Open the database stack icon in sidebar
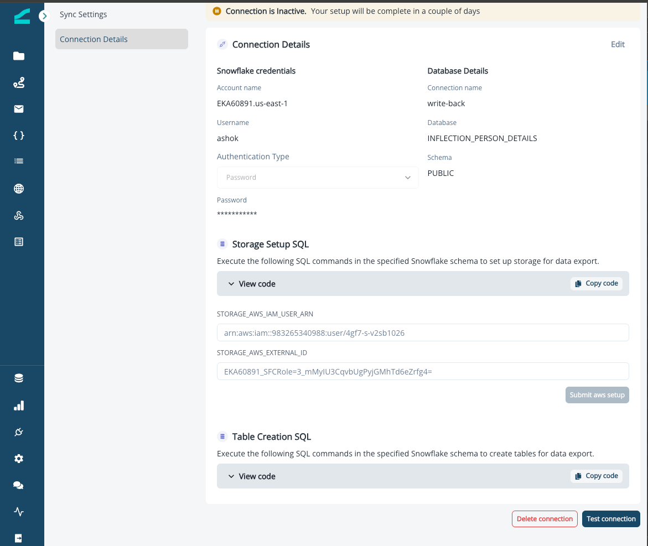This screenshot has width=648, height=546. click(x=19, y=378)
